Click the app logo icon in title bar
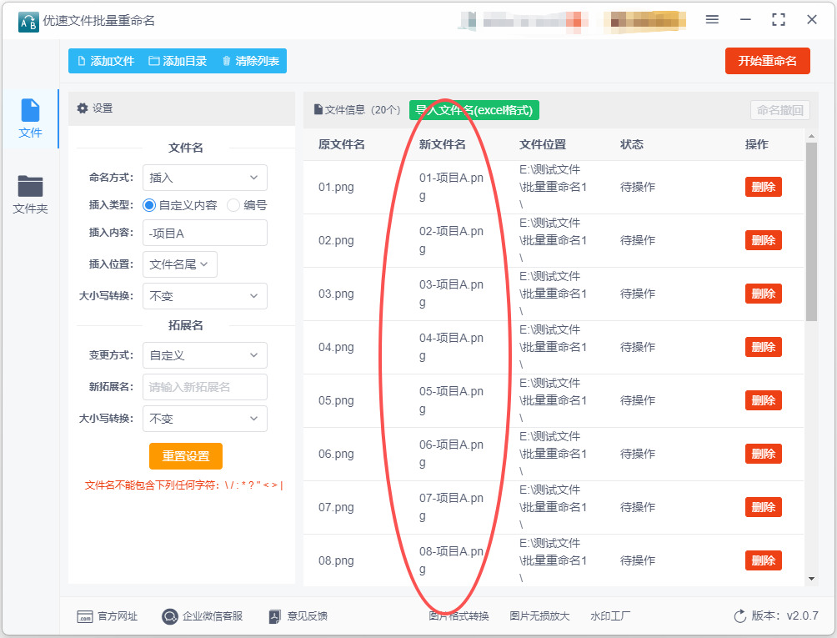837x638 pixels. [x=28, y=22]
